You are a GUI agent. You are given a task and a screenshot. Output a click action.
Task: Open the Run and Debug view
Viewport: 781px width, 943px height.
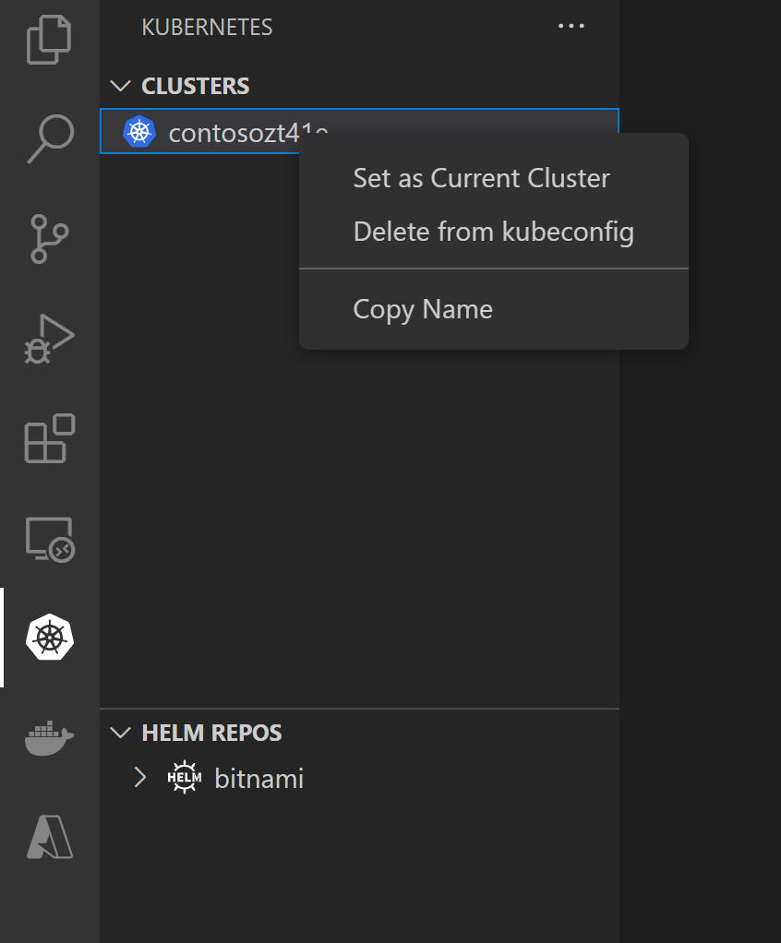point(48,338)
